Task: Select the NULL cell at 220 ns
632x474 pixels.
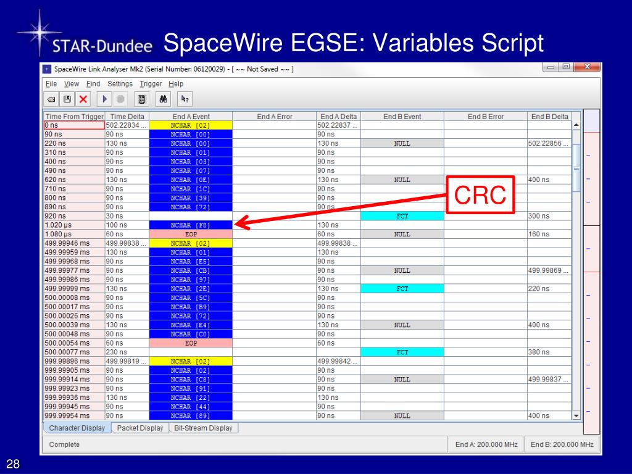Action: tap(402, 143)
